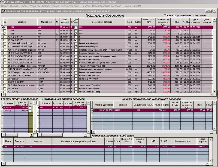The height and width of the screenshot is (167, 218).
Task: Open the Просмотр файла договора menu
Action: click(x=107, y=6)
